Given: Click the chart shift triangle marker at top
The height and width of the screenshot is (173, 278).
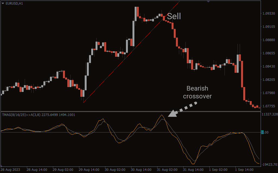Looking at the screenshot, I should click(208, 1).
